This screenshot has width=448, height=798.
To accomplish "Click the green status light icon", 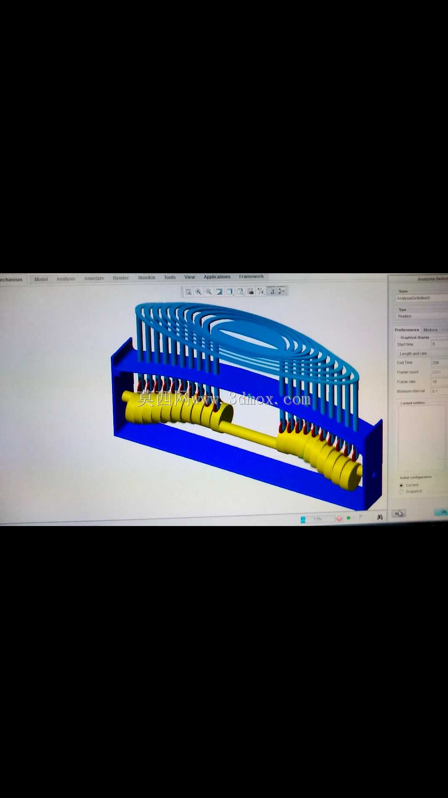I will [348, 518].
